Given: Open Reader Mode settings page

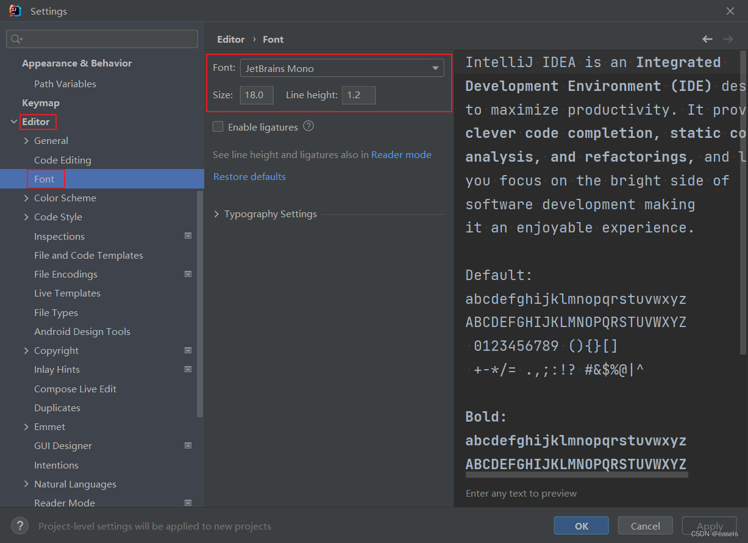Looking at the screenshot, I should tap(65, 503).
